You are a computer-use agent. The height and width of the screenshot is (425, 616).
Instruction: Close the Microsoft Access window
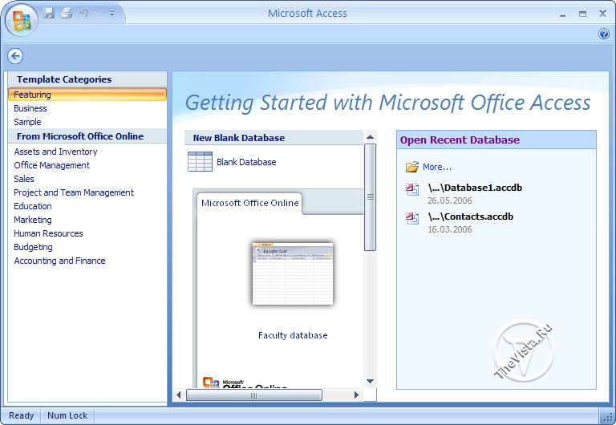coord(602,14)
